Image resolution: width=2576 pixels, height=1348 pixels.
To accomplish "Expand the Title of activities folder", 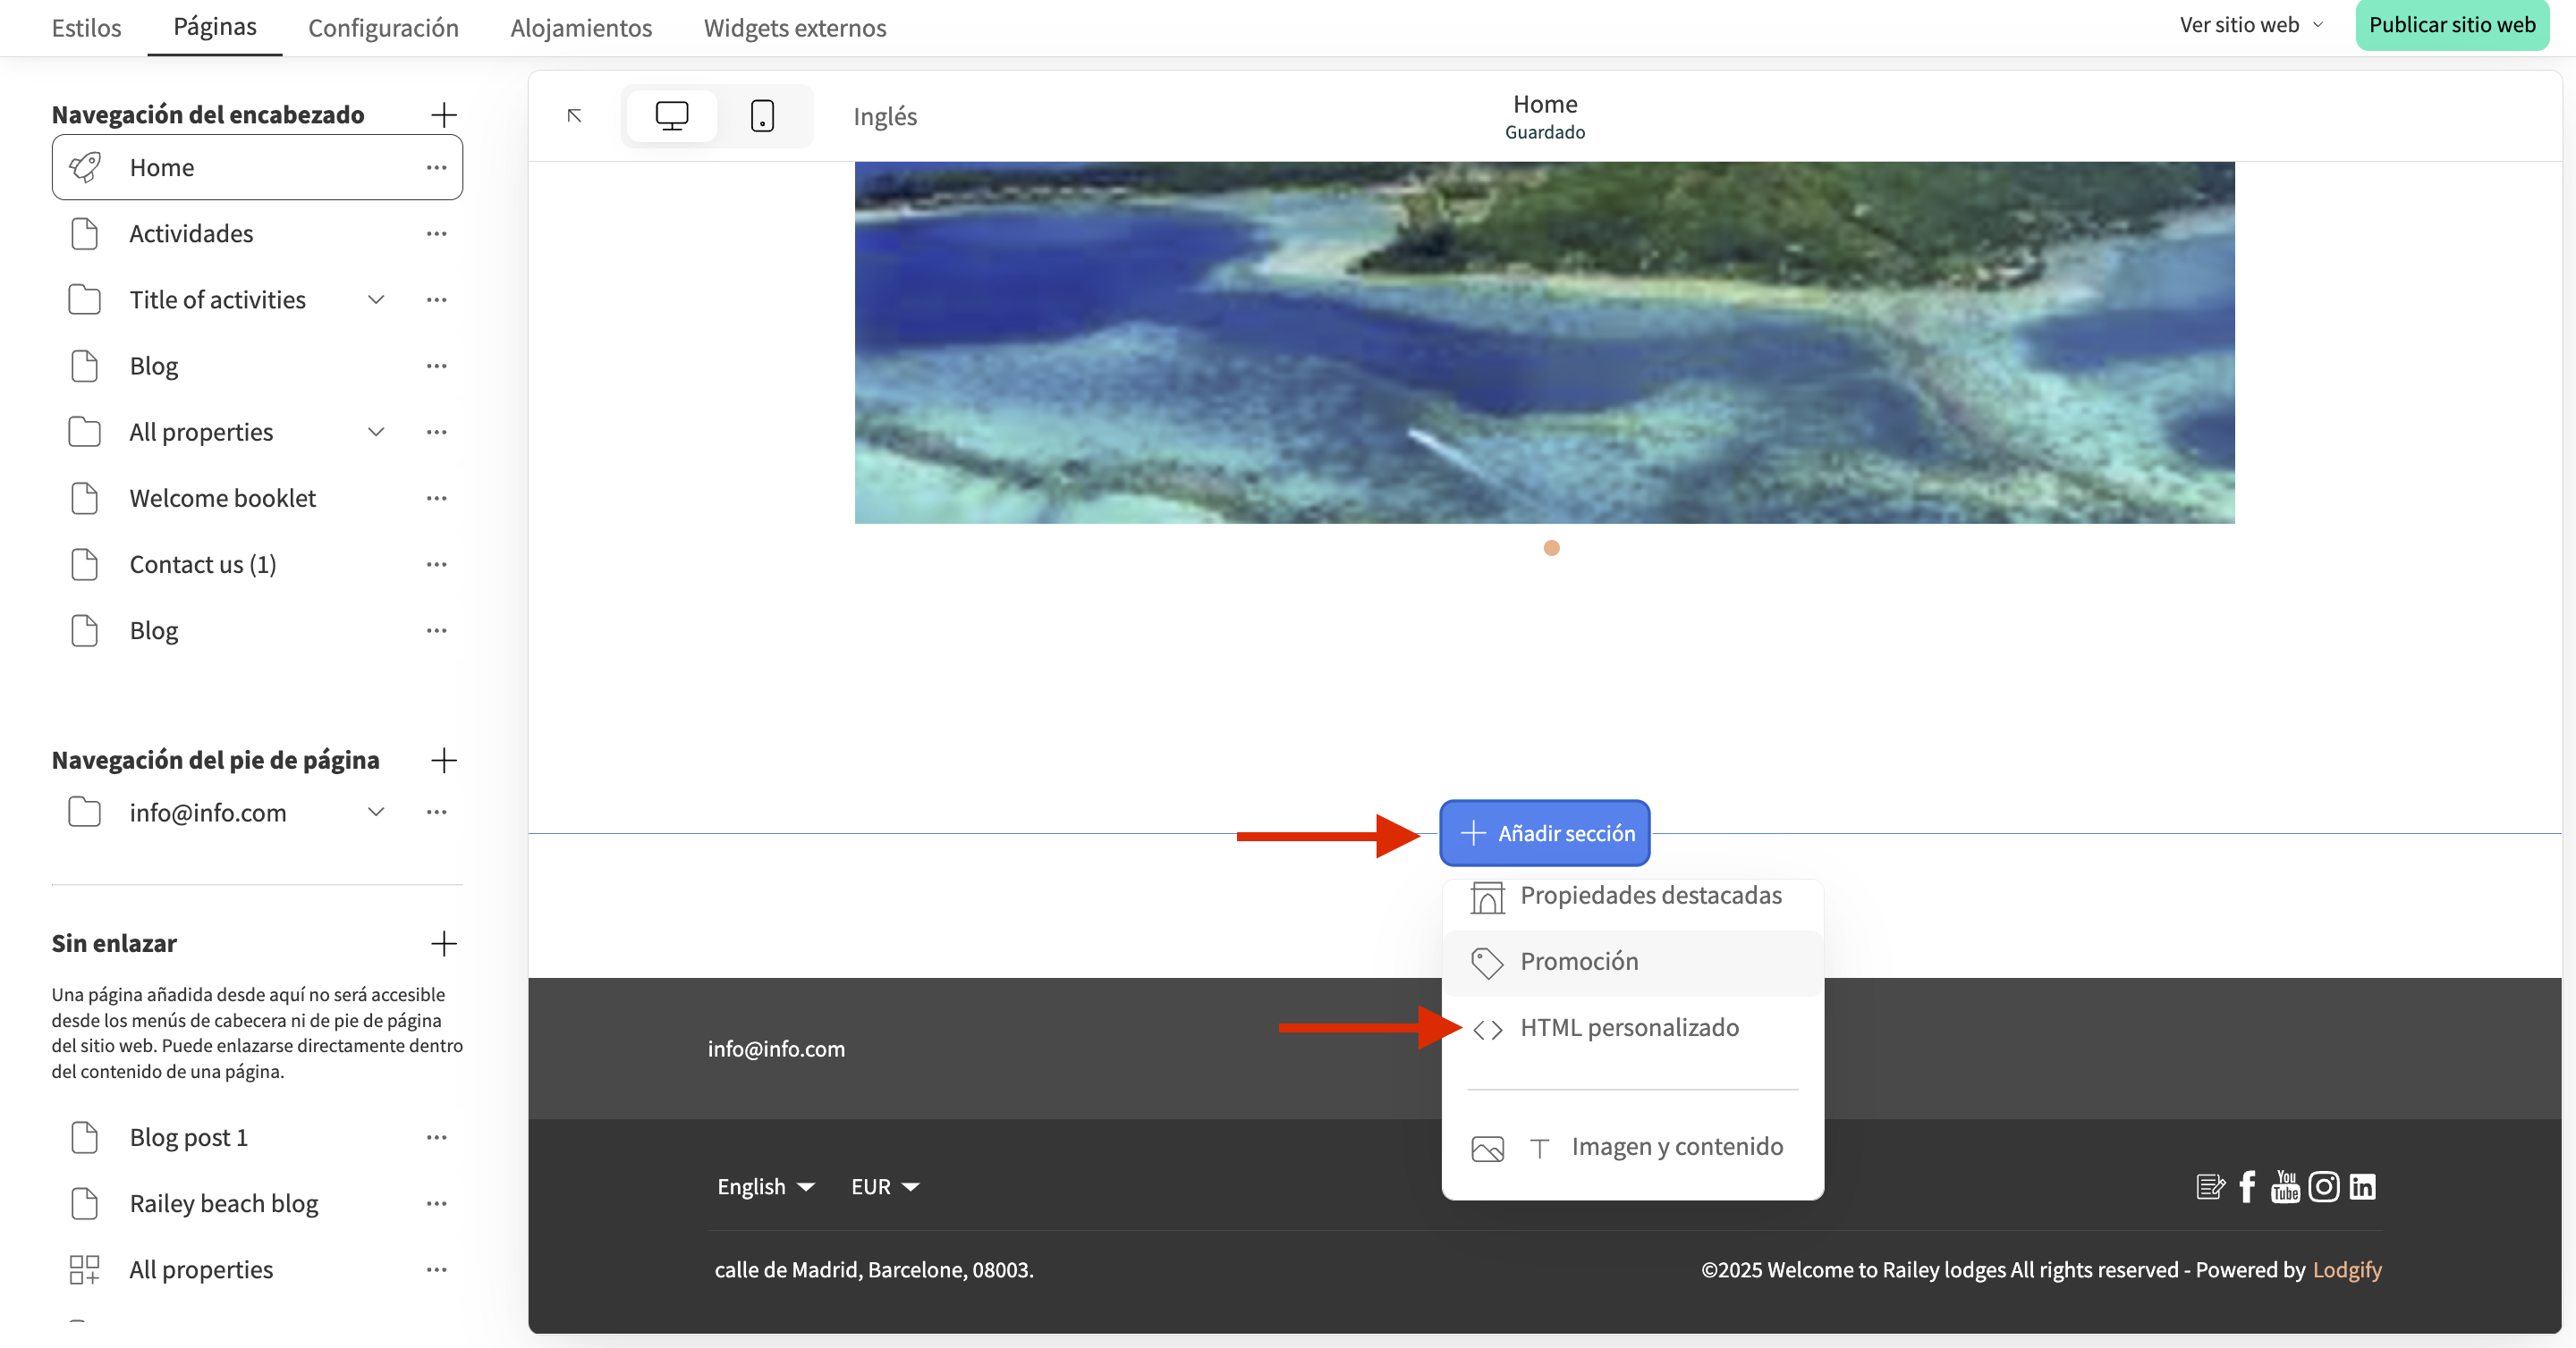I will point(376,299).
